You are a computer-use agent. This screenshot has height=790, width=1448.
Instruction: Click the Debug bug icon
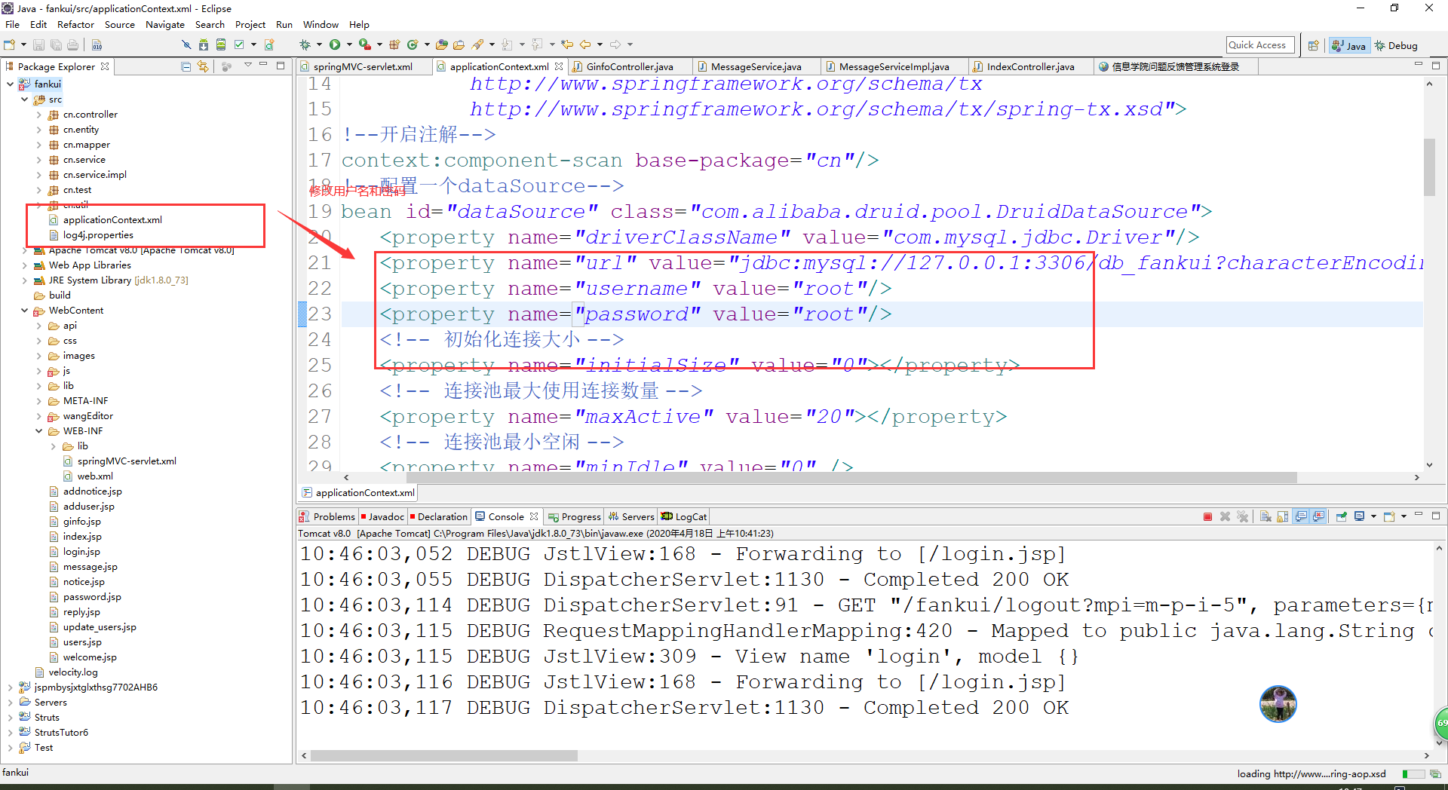pos(305,45)
